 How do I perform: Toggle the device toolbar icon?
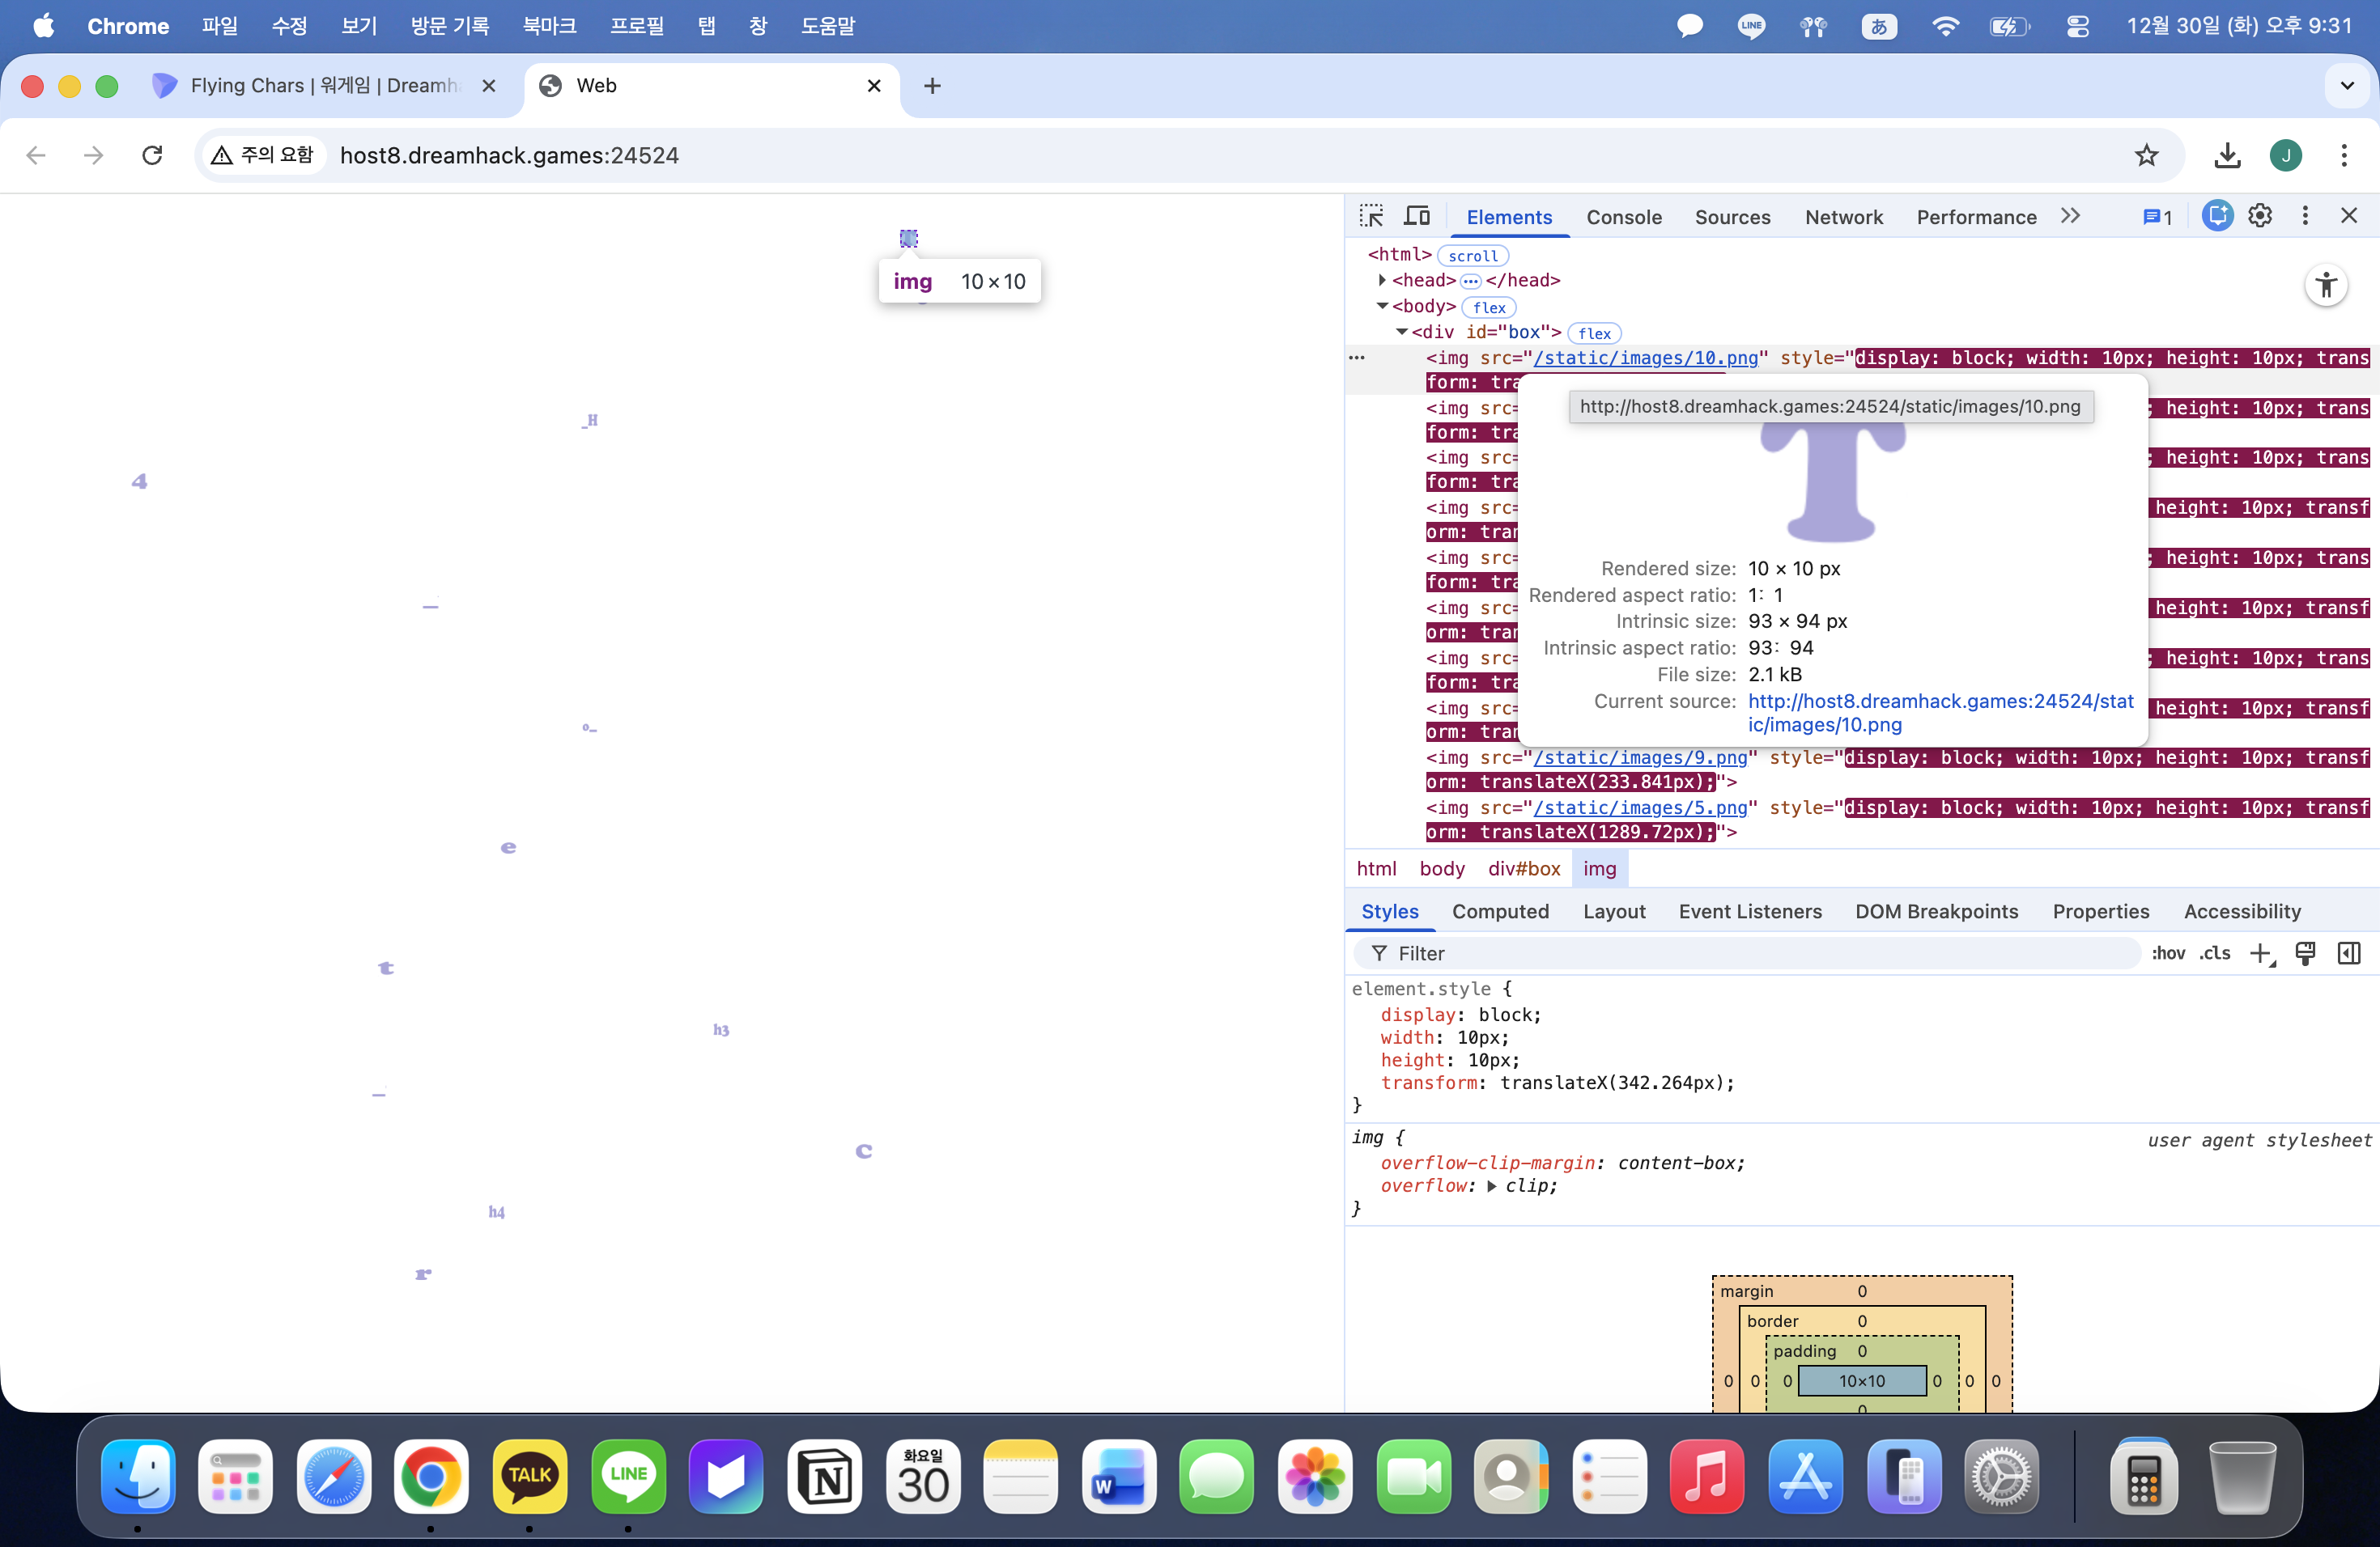tap(1417, 216)
